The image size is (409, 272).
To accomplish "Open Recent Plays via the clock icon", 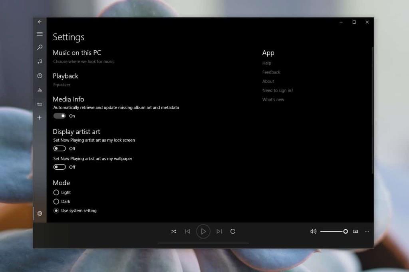I will tap(40, 75).
